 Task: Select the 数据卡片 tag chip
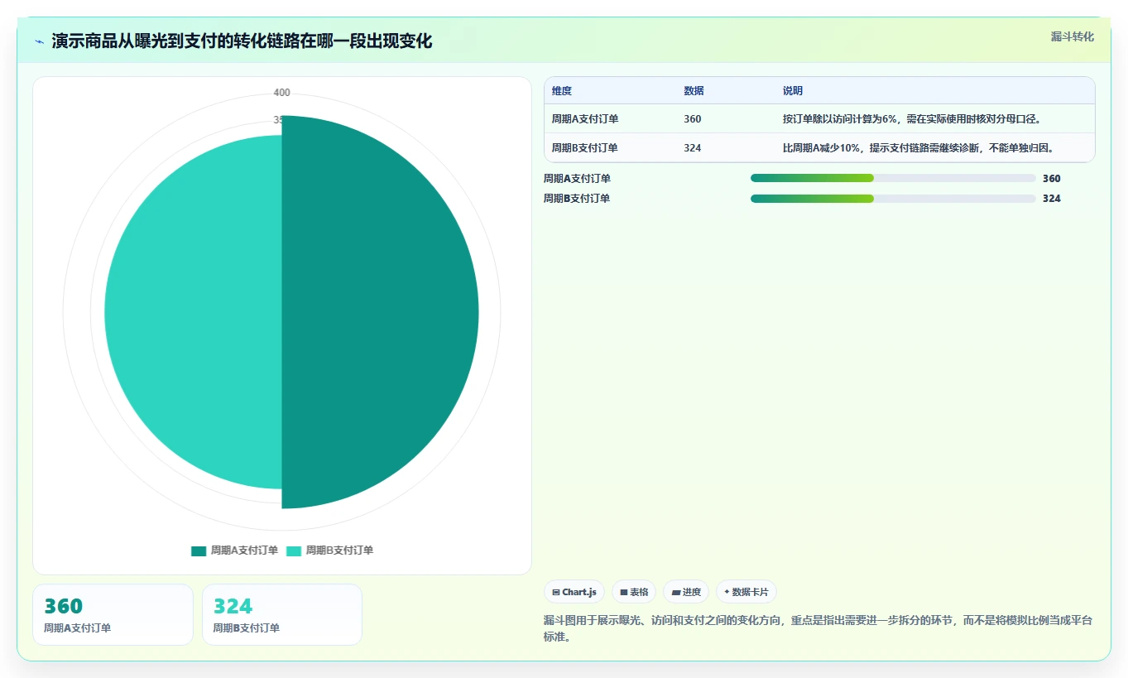[x=746, y=592]
